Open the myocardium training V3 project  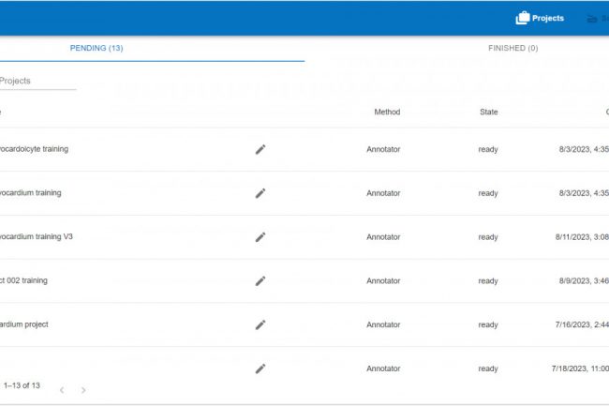[x=36, y=237]
